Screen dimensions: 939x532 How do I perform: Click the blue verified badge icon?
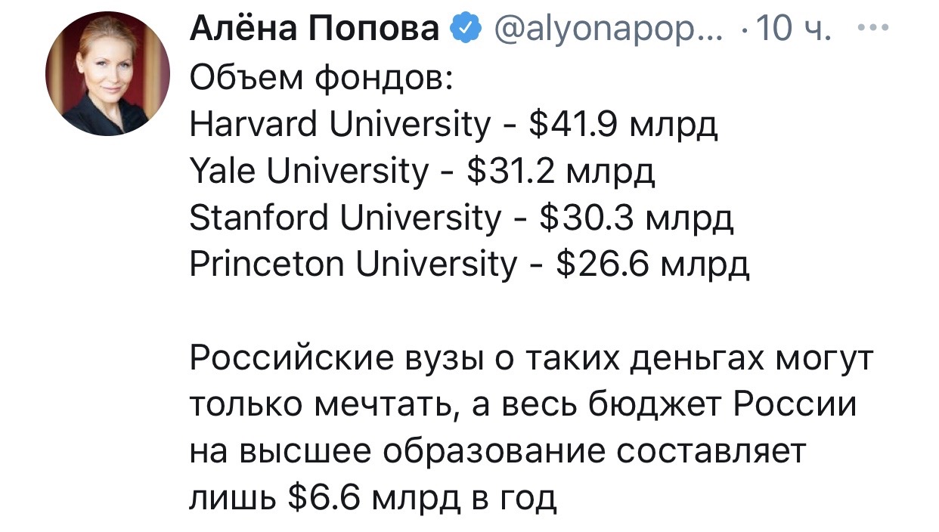(463, 30)
